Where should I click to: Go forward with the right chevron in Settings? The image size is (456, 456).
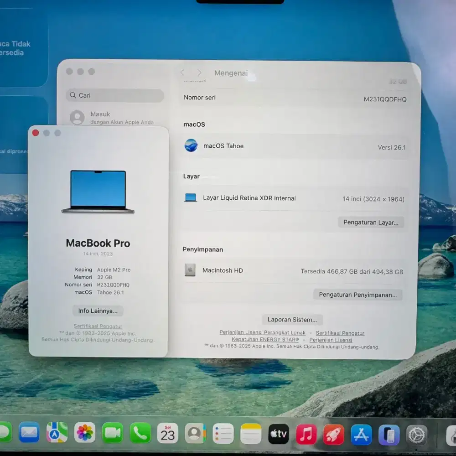pos(199,73)
